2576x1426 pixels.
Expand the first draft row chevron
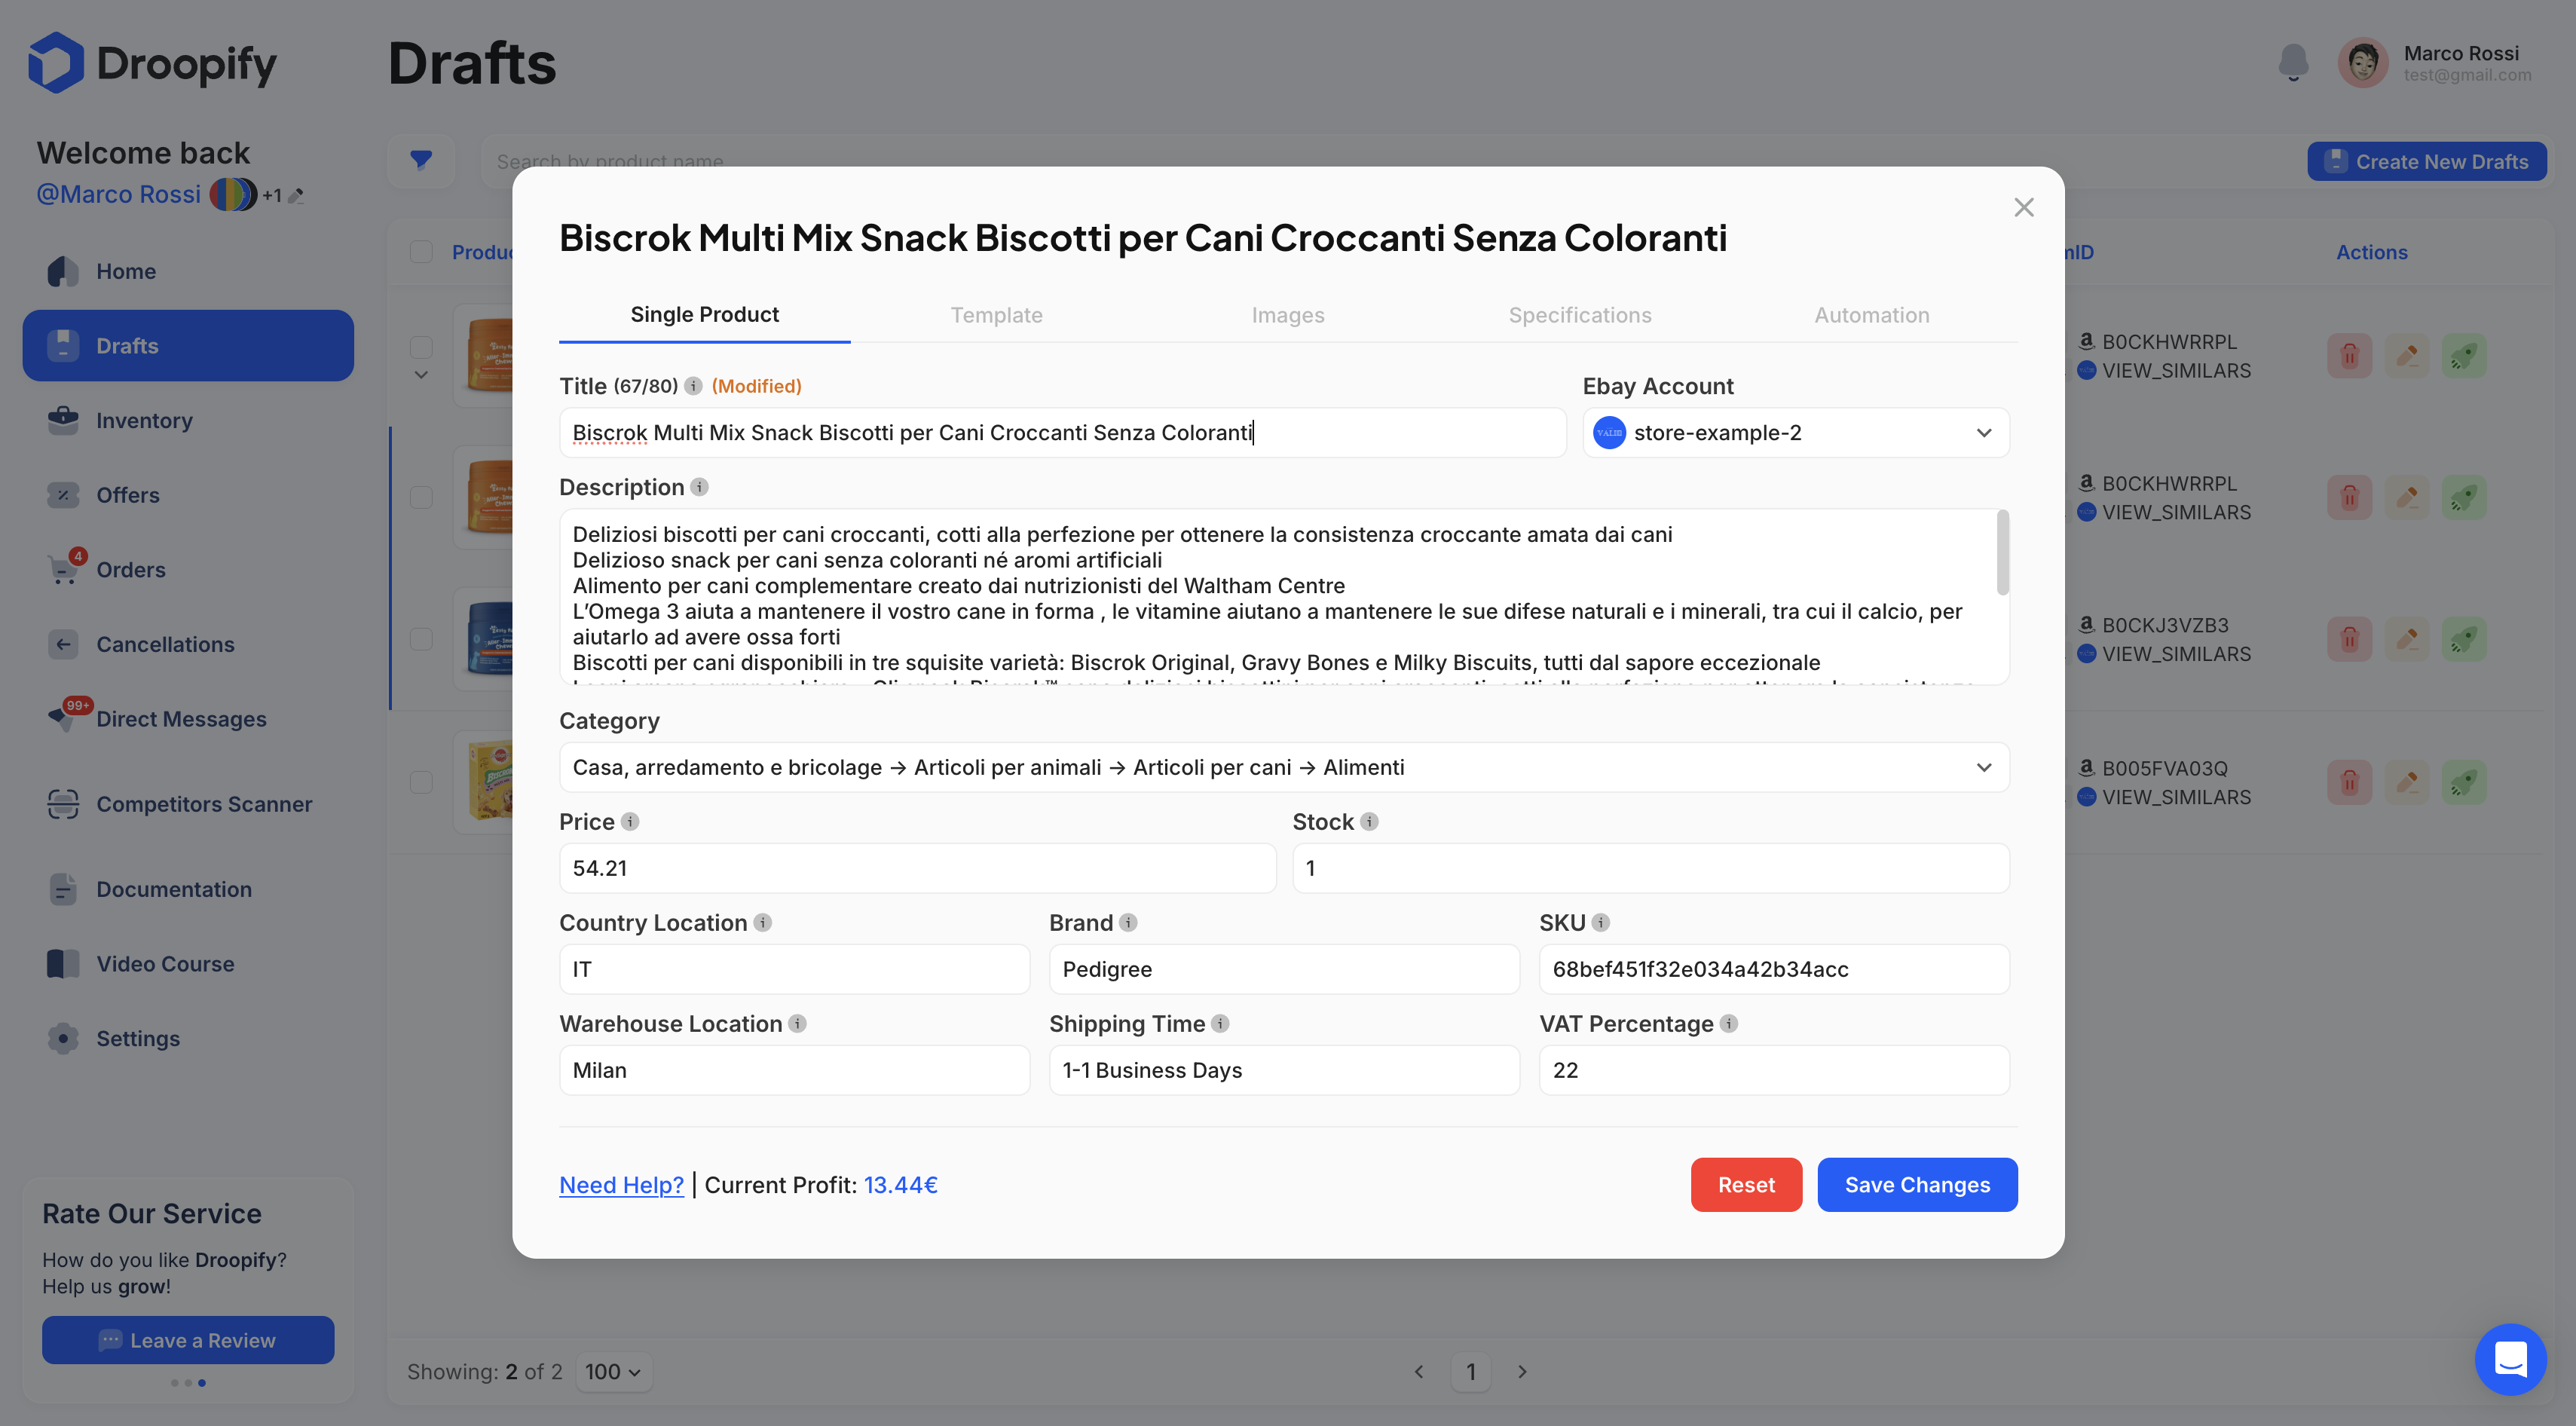(x=421, y=375)
